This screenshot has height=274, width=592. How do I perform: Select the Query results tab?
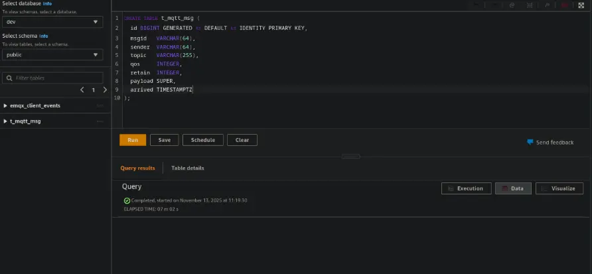(x=137, y=168)
